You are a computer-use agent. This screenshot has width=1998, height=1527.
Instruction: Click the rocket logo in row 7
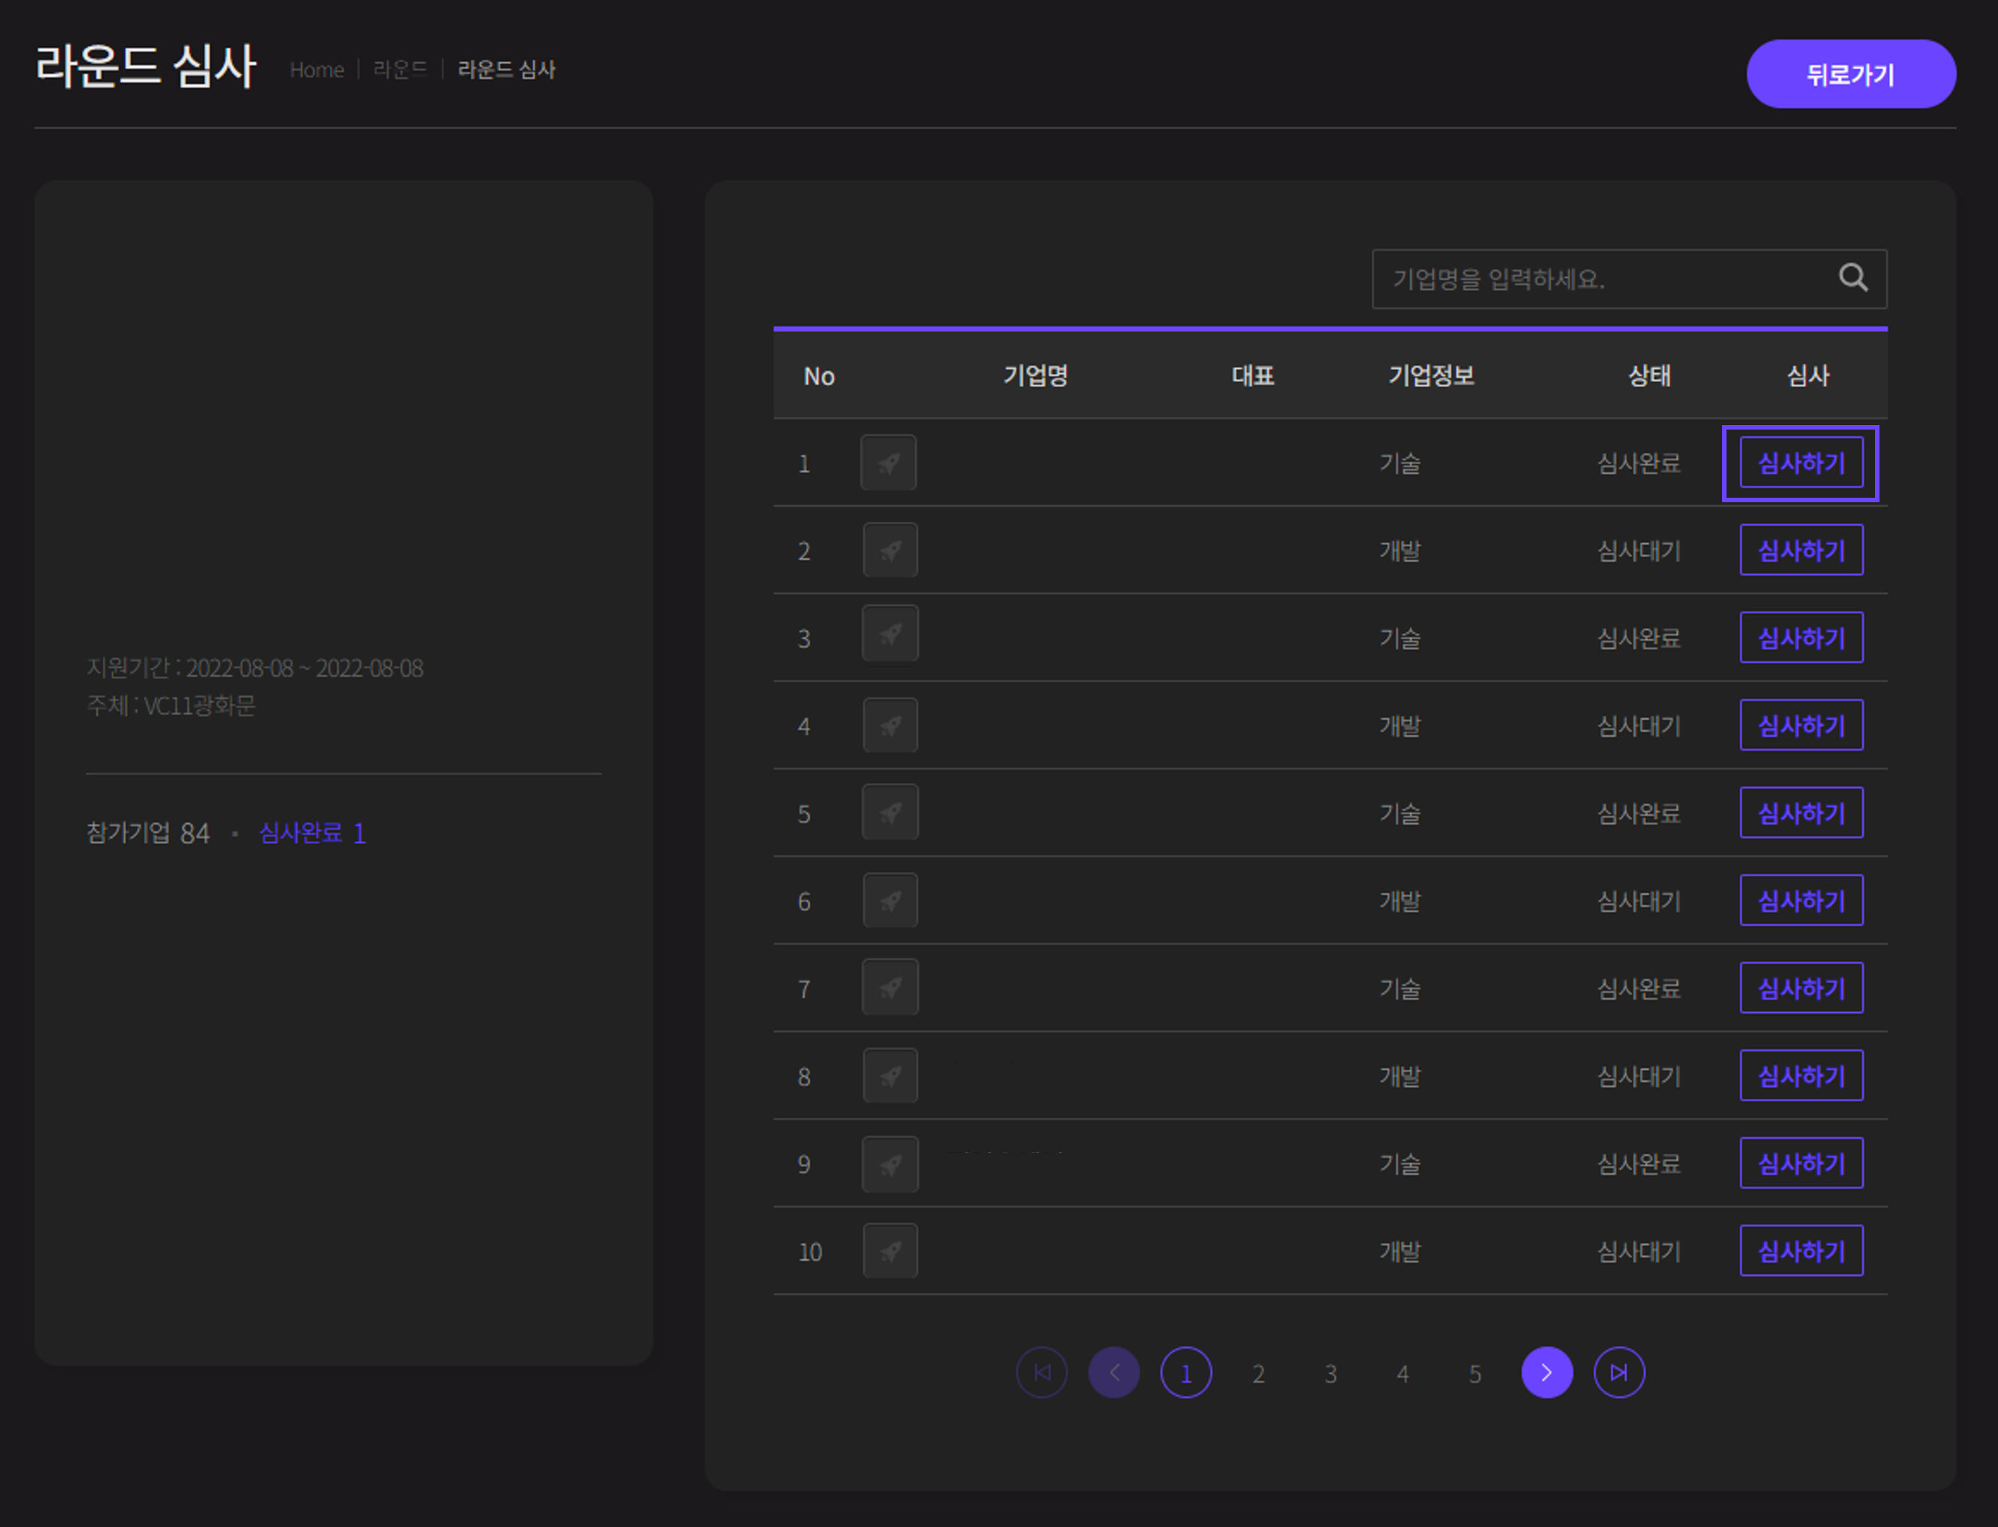tap(889, 987)
